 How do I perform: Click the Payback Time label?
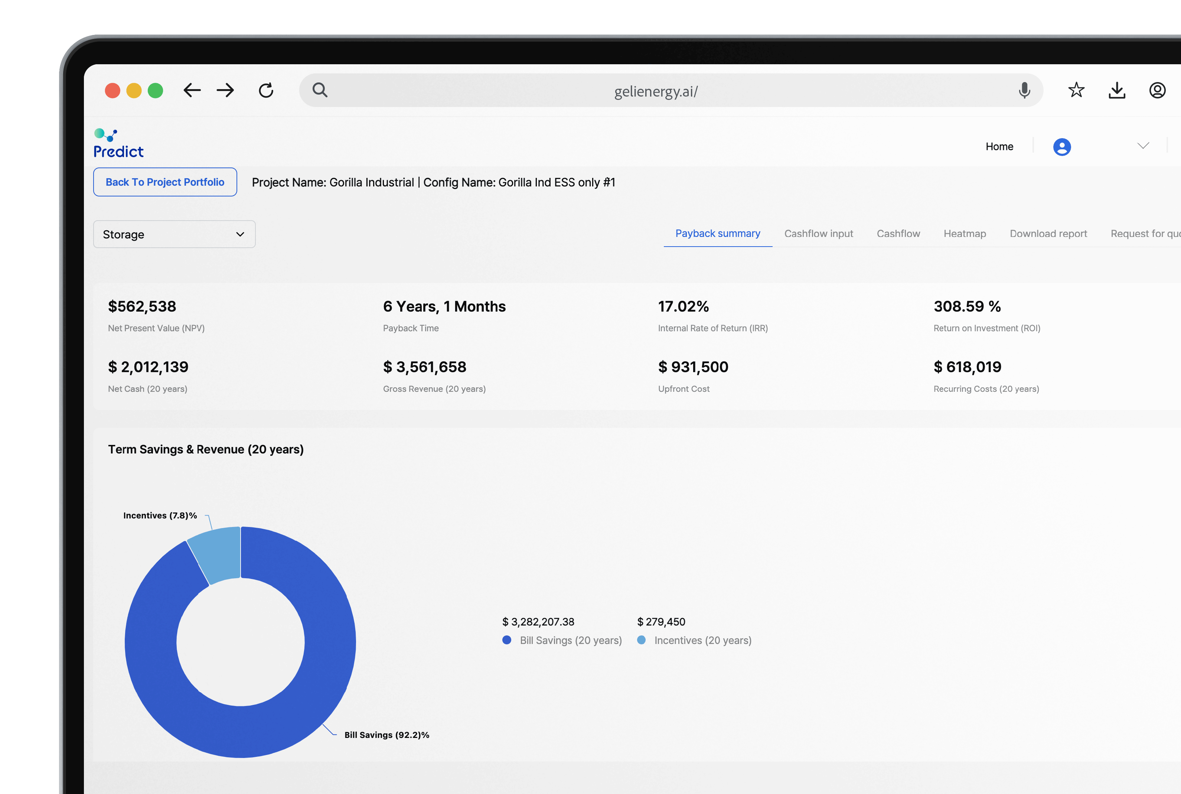pyautogui.click(x=411, y=328)
